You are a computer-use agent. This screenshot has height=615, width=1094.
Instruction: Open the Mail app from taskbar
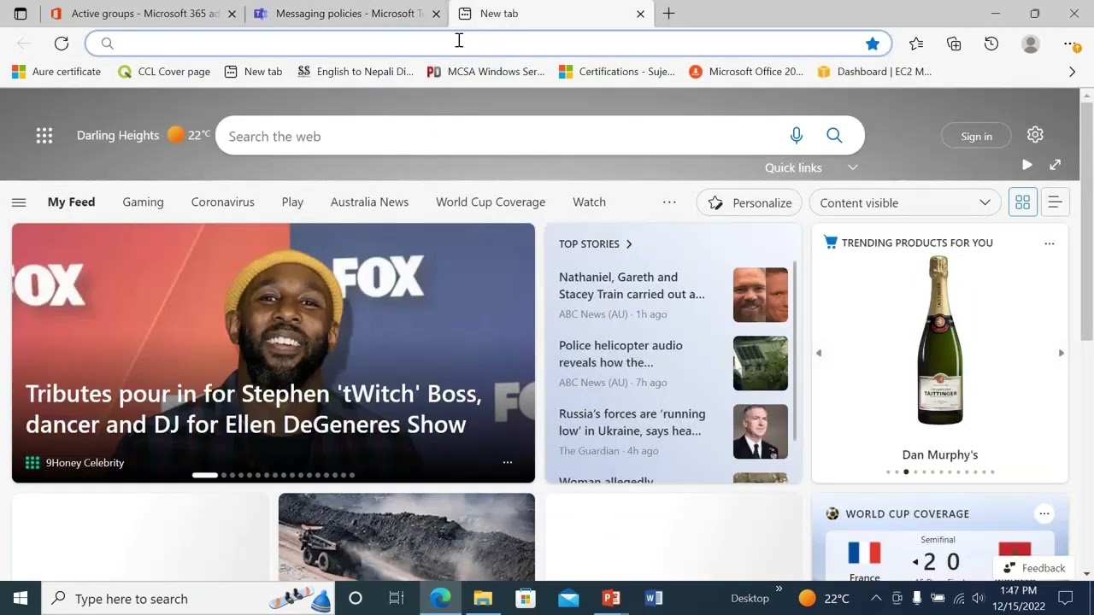tap(568, 599)
